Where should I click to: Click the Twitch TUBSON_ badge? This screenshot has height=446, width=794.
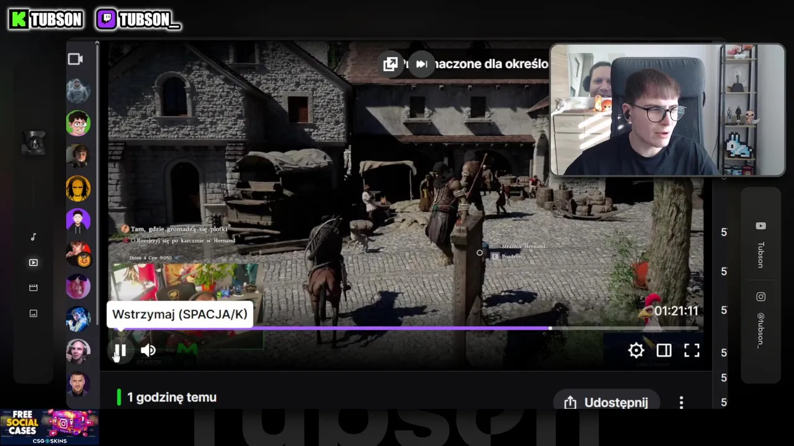coord(138,19)
